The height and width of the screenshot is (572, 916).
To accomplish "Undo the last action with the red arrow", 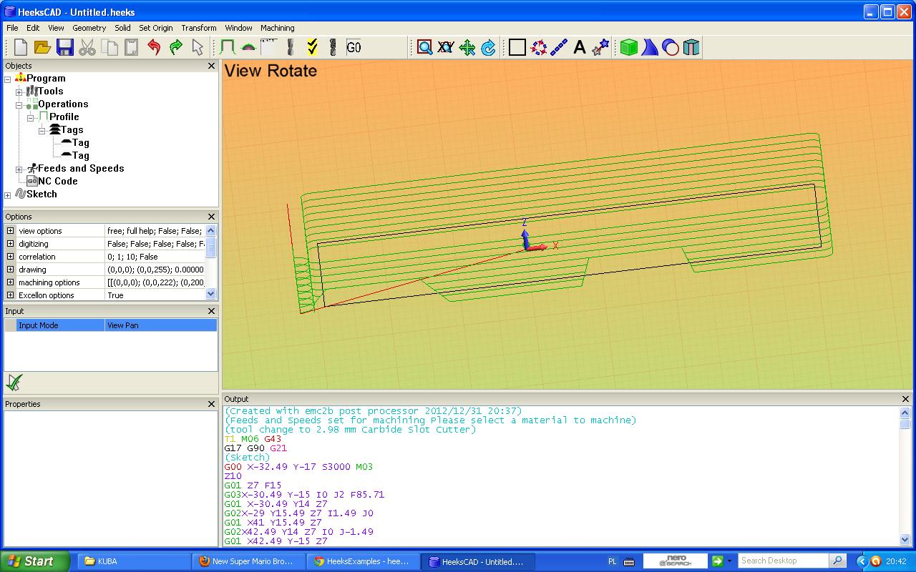I will (x=154, y=47).
